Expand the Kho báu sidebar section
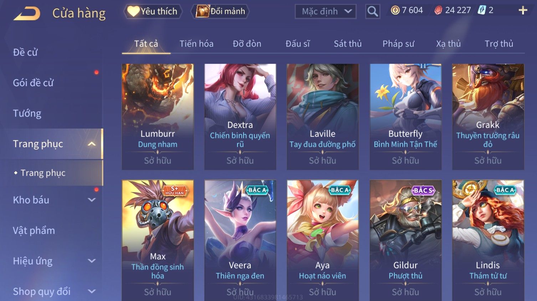537x301 pixels. tap(92, 200)
